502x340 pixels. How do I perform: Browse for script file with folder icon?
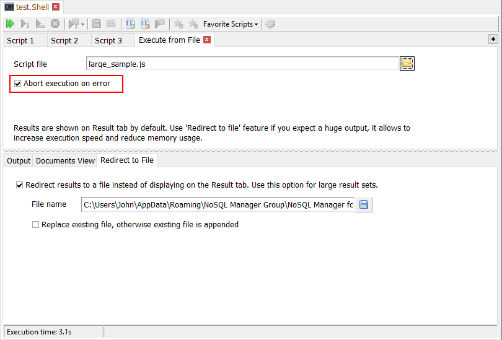pos(407,64)
